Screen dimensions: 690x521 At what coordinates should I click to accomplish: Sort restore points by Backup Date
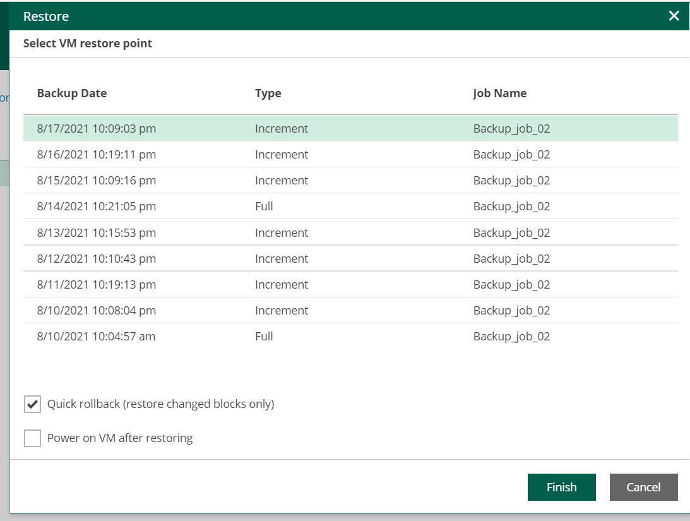point(71,93)
